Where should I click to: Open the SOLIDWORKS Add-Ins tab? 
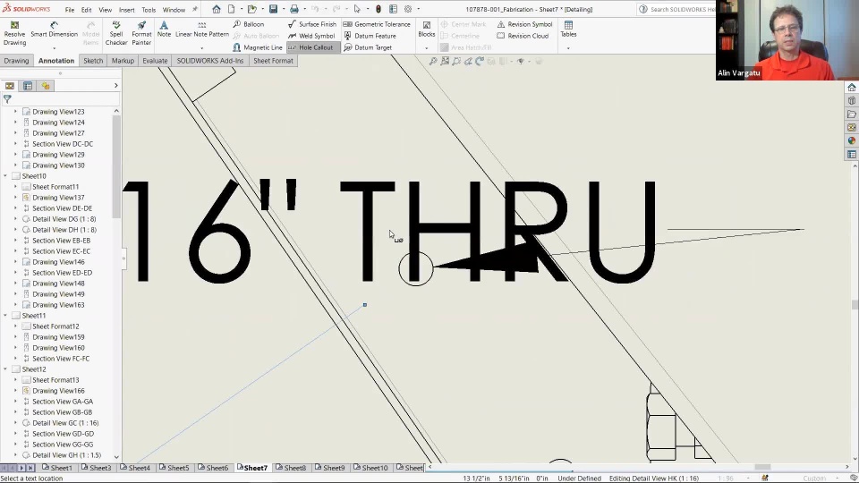pos(209,60)
